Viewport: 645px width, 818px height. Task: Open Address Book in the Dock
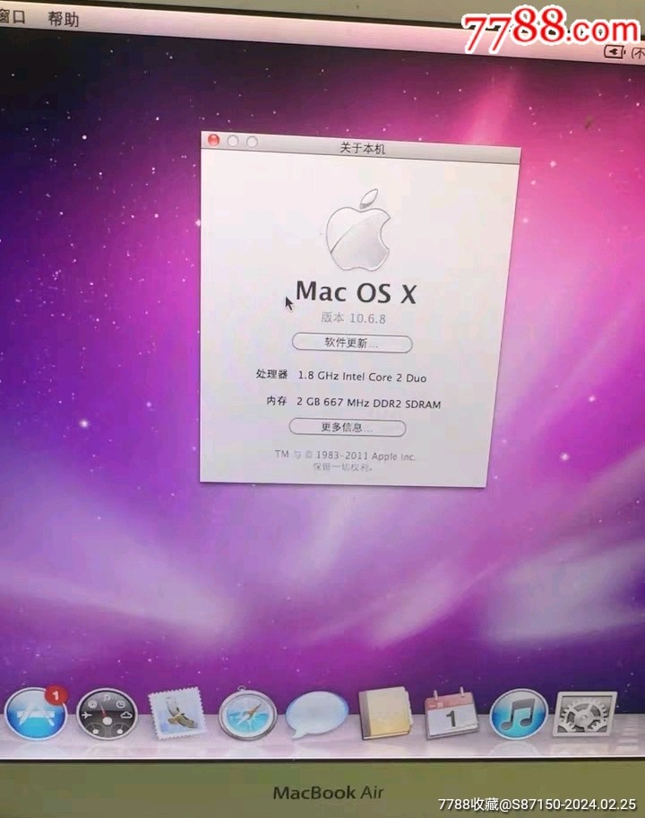(385, 713)
